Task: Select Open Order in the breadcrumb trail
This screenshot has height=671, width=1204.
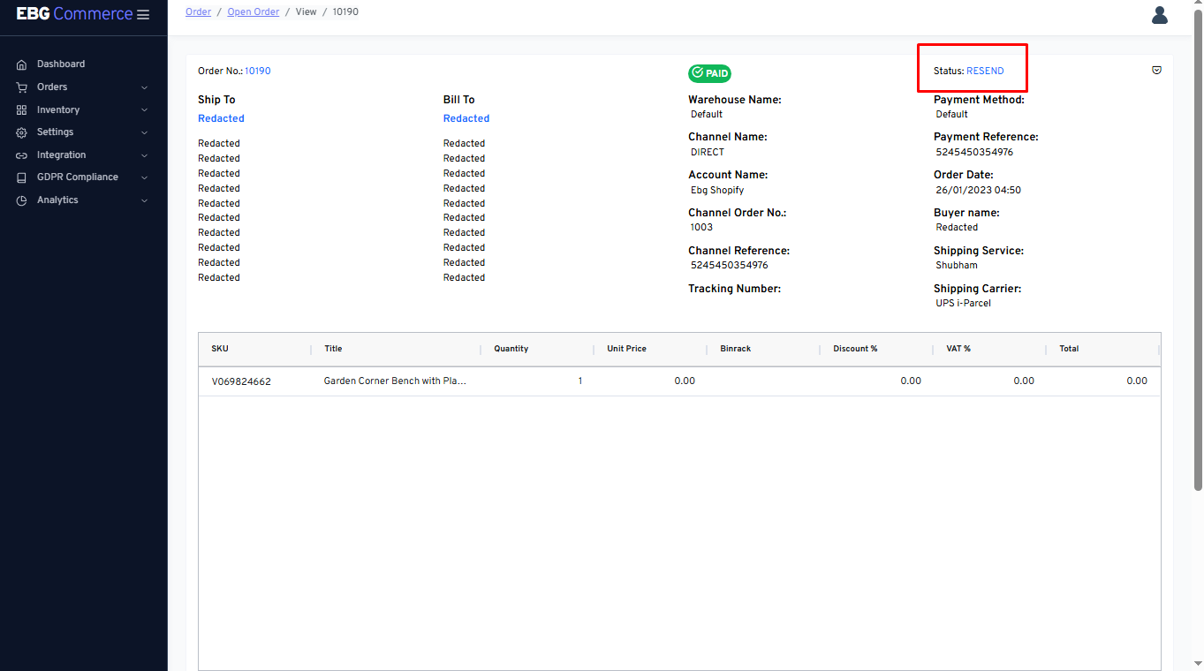Action: 253,11
